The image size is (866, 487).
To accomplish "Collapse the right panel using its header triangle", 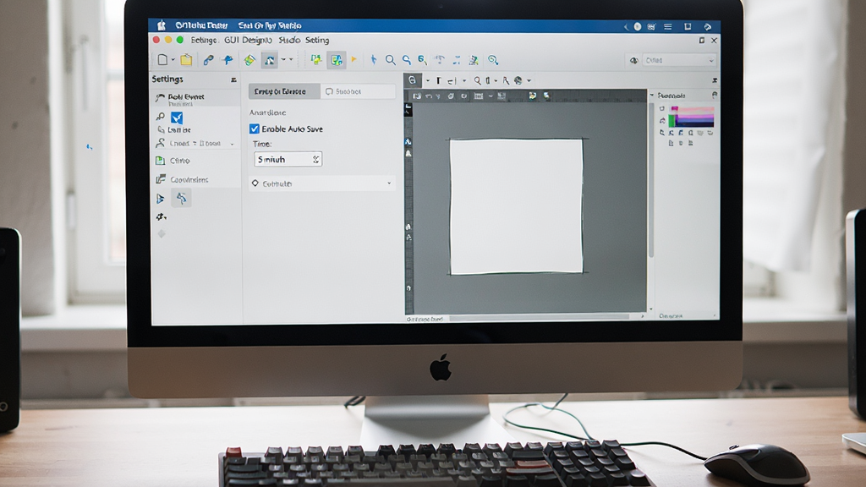I will point(652,96).
